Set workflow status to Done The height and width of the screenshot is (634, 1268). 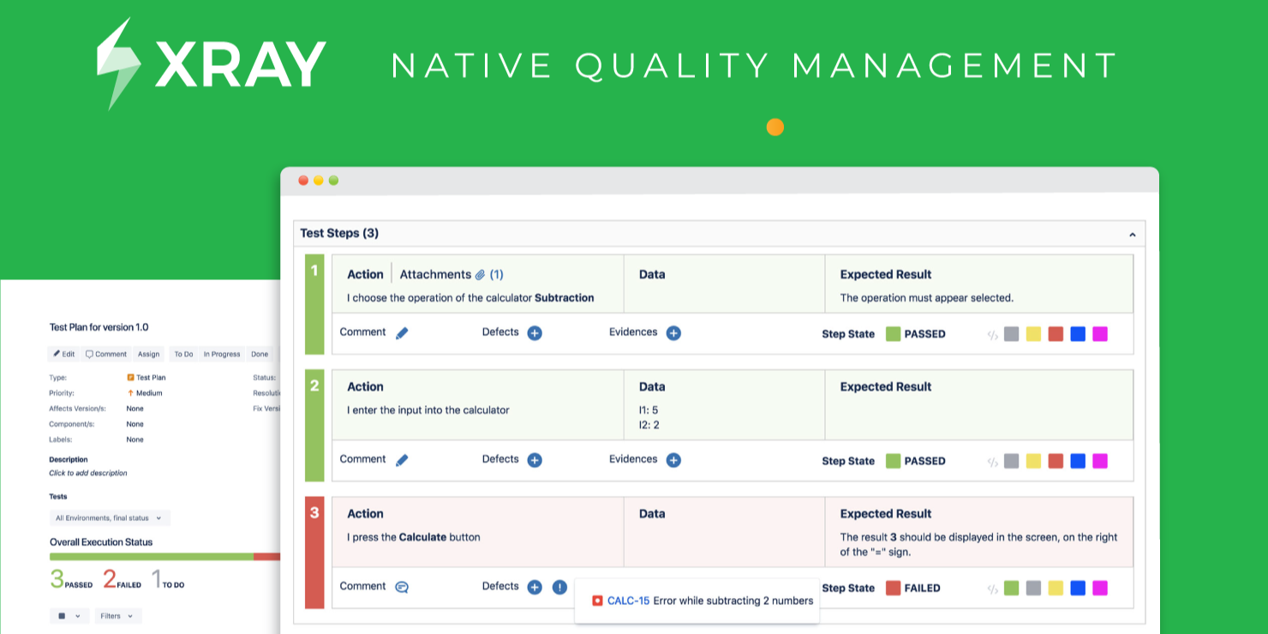pyautogui.click(x=260, y=354)
